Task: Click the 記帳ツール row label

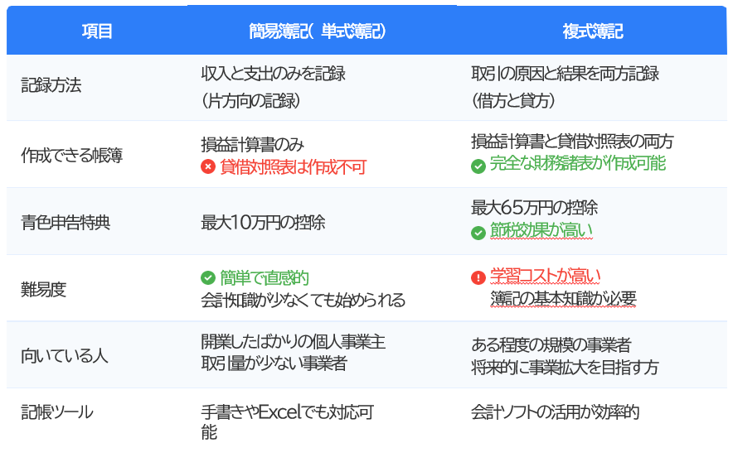Action: tap(57, 412)
